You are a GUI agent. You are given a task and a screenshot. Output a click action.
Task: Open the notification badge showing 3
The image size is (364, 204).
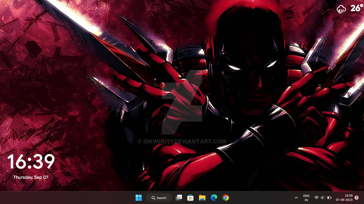point(357,198)
